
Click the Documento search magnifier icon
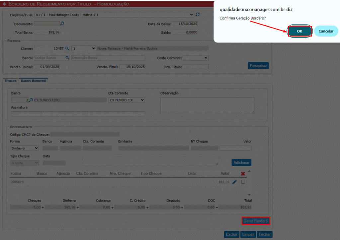coord(62,24)
